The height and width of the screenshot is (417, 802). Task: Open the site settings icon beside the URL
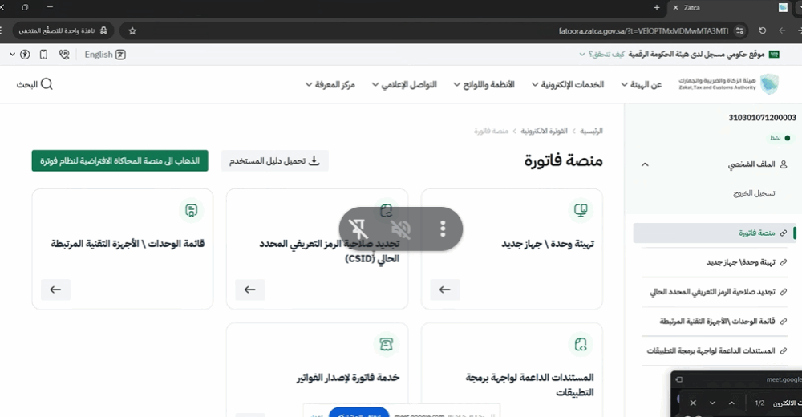pyautogui.click(x=739, y=30)
